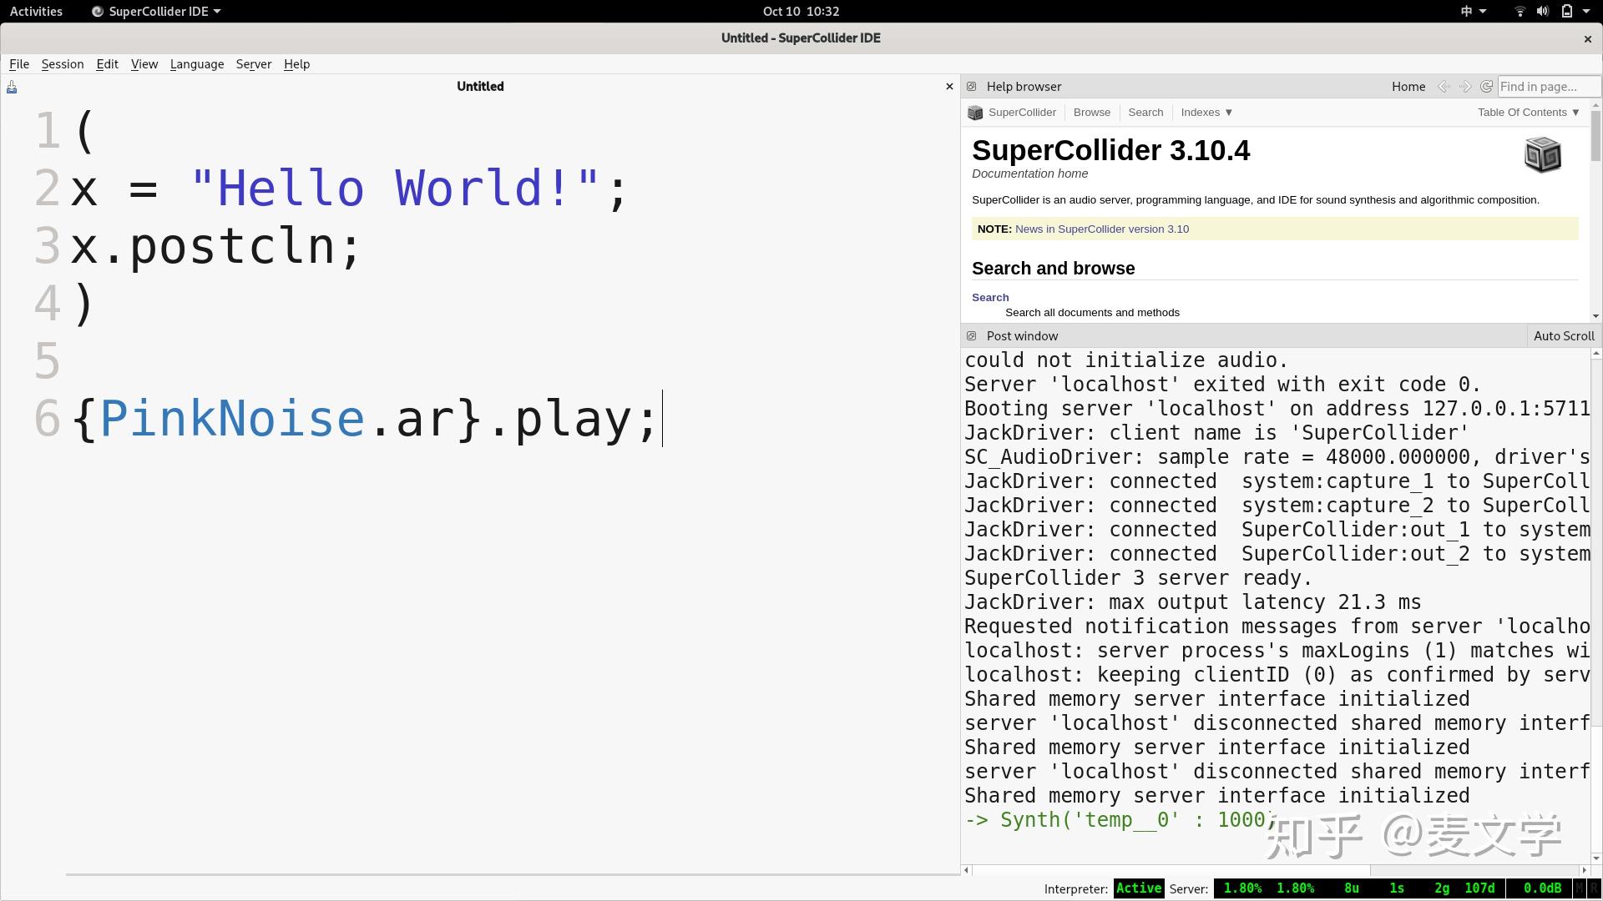Click the navigate forward arrow in help browser
This screenshot has width=1603, height=901.
tap(1465, 86)
